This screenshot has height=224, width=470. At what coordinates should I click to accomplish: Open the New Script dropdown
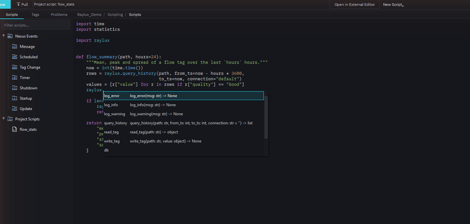click(394, 5)
